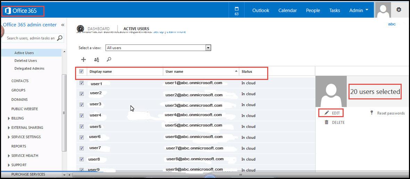Open Calendar from the top navigation
This screenshot has width=410, height=179.
tap(287, 10)
